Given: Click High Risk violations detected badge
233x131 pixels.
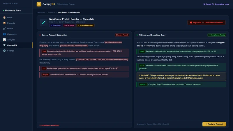Looking at the screenshot, I should tap(206, 23).
